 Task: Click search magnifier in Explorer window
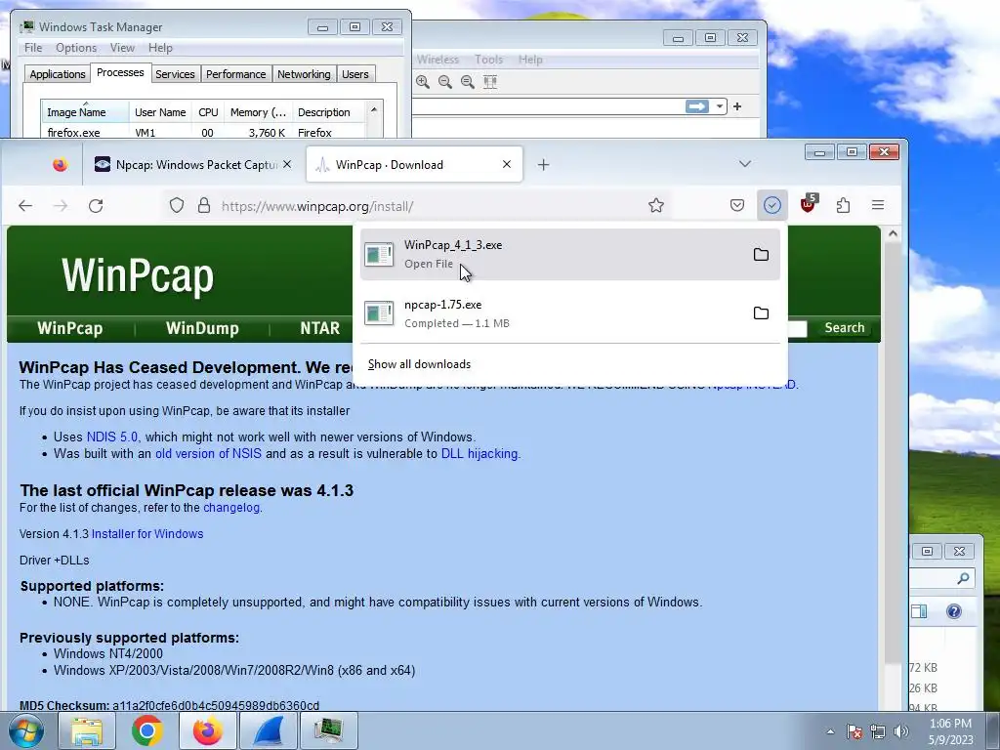(963, 578)
